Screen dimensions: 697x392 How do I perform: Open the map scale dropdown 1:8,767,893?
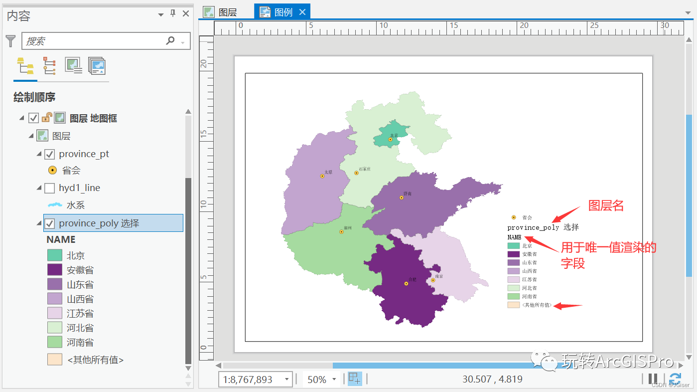286,380
